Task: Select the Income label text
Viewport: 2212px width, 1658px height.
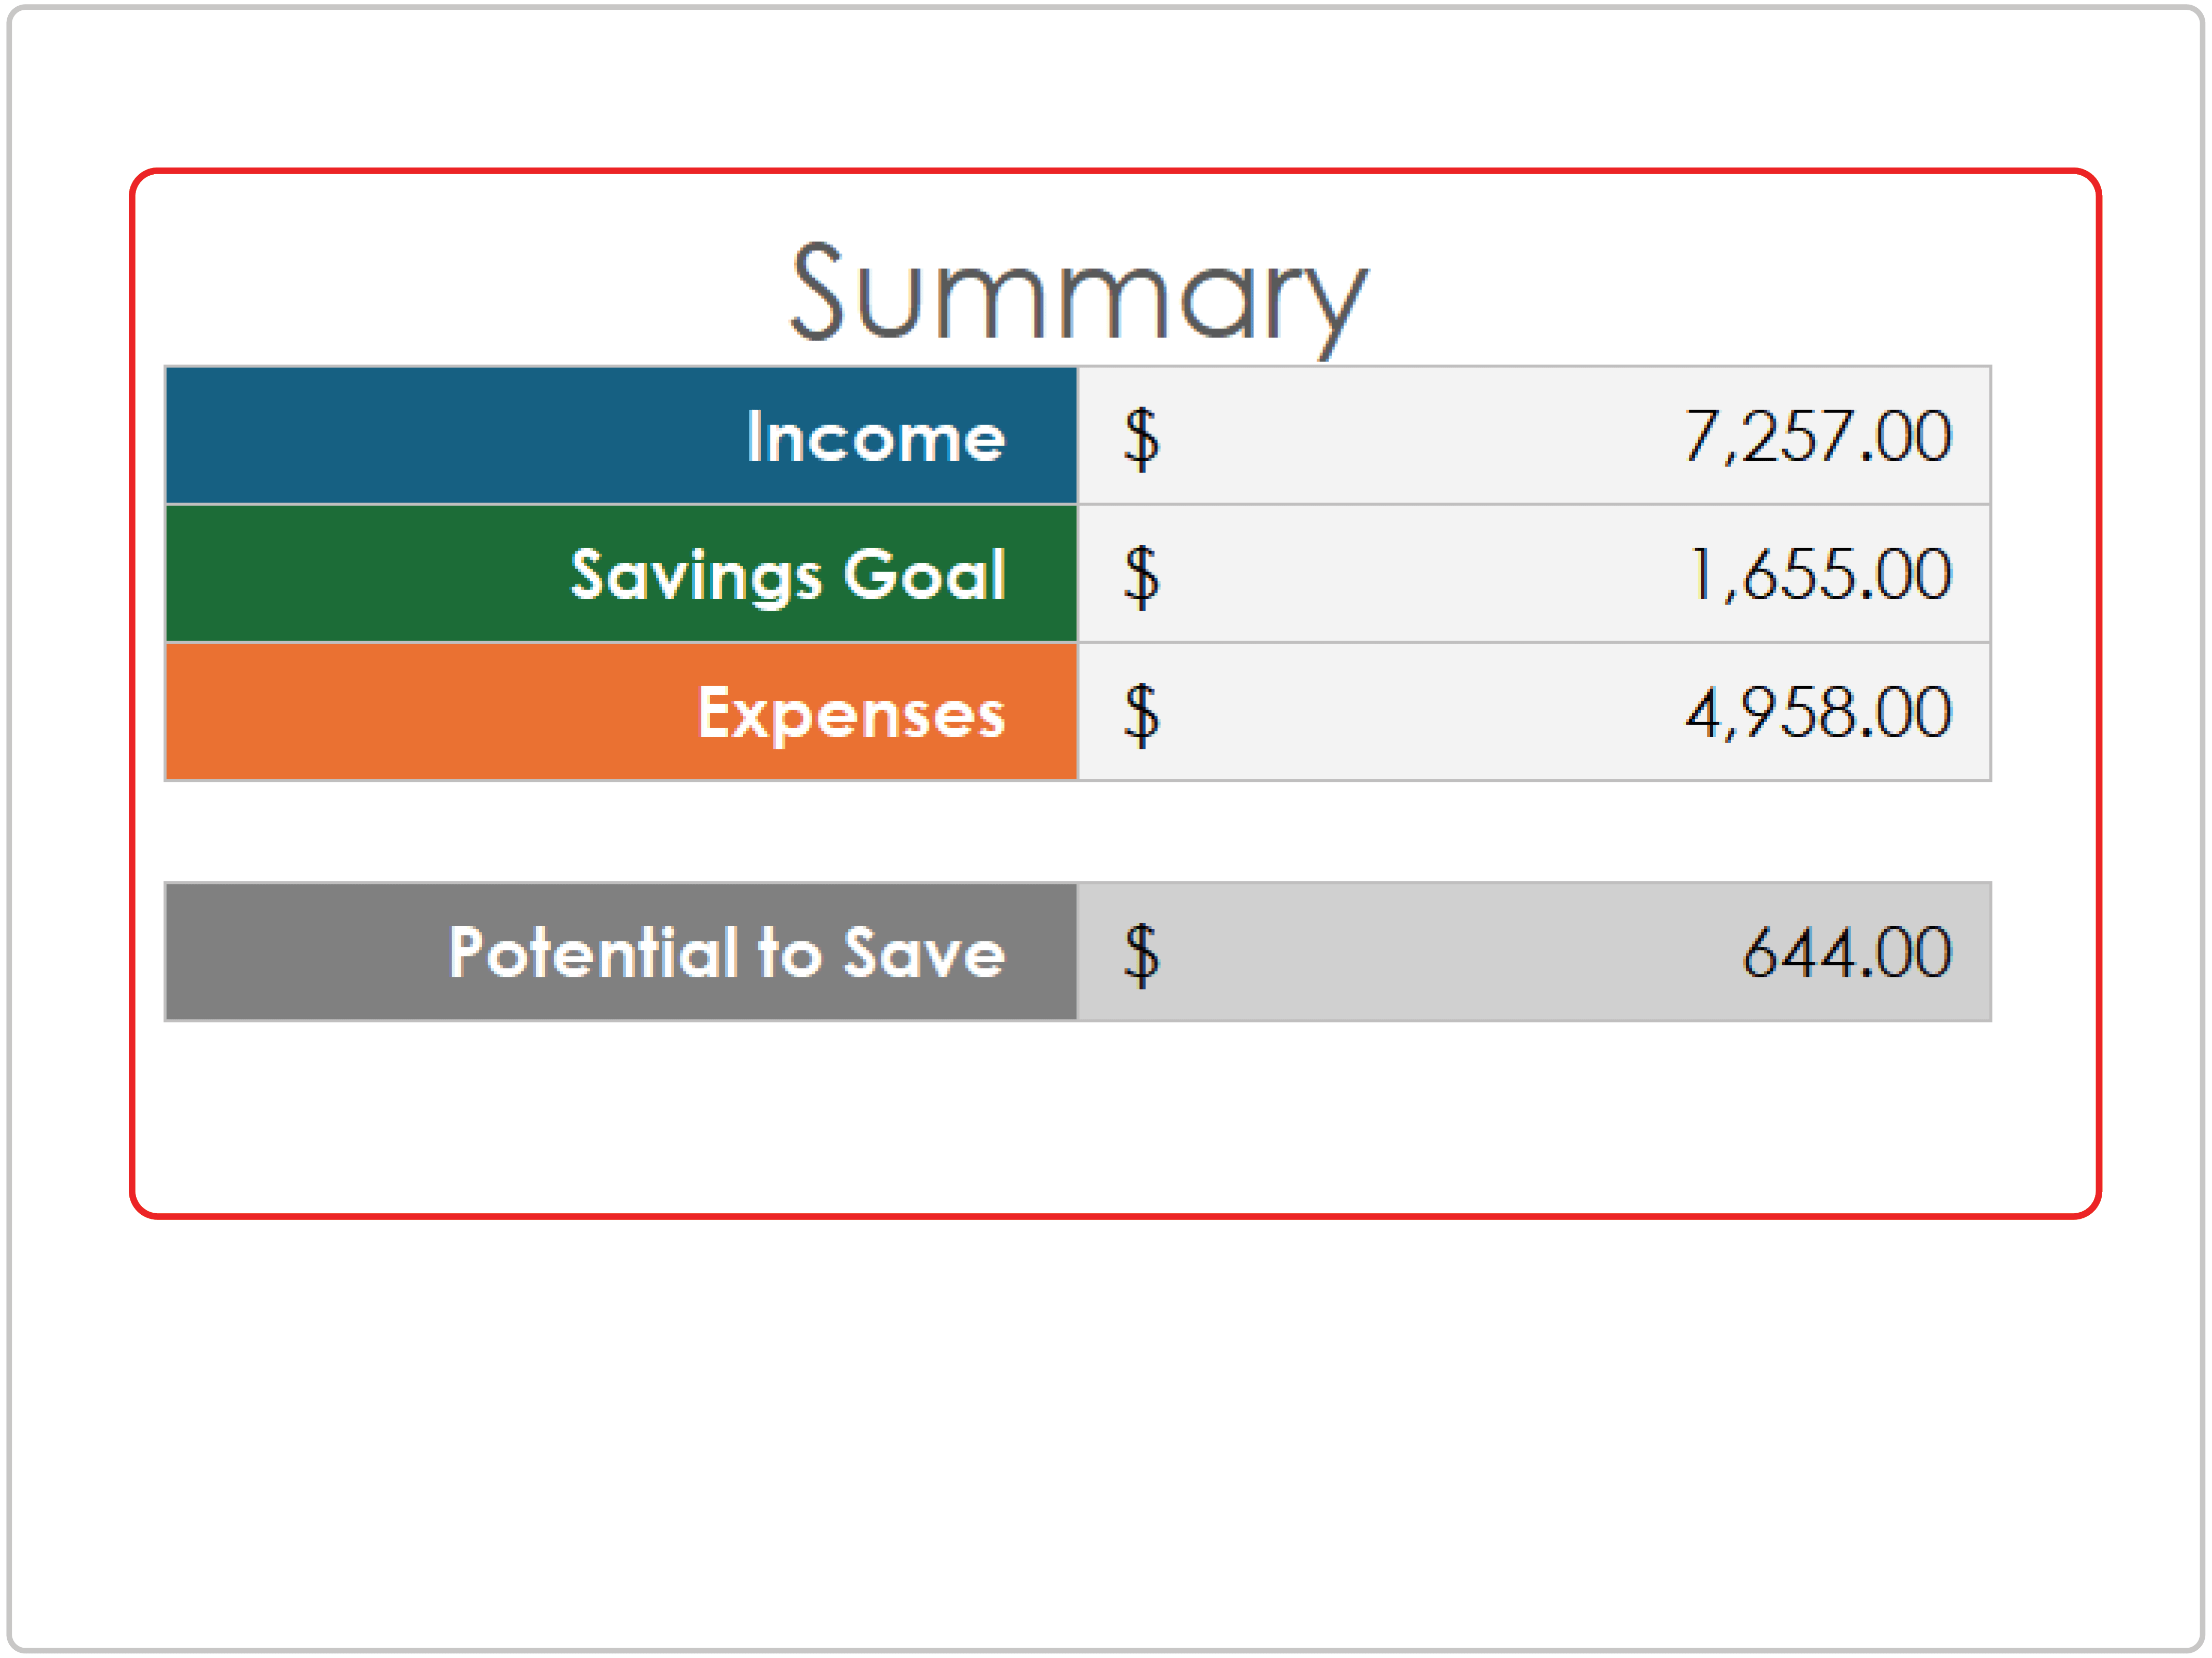Action: pyautogui.click(x=875, y=437)
